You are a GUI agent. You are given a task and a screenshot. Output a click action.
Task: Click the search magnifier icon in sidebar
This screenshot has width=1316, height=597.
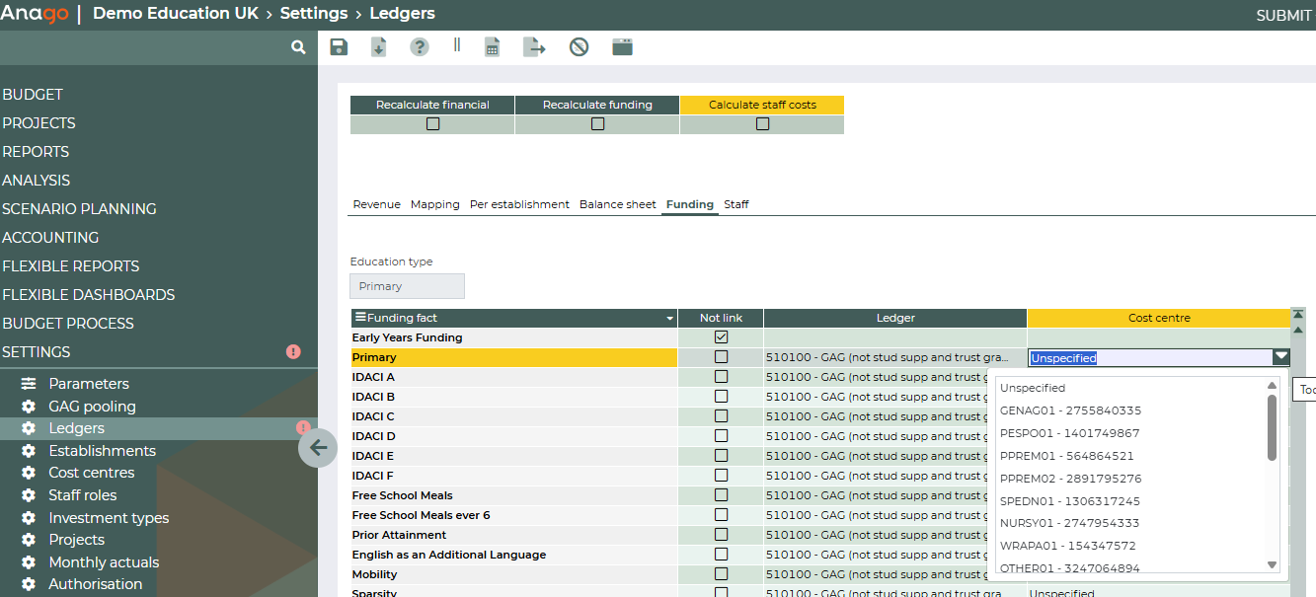coord(298,47)
